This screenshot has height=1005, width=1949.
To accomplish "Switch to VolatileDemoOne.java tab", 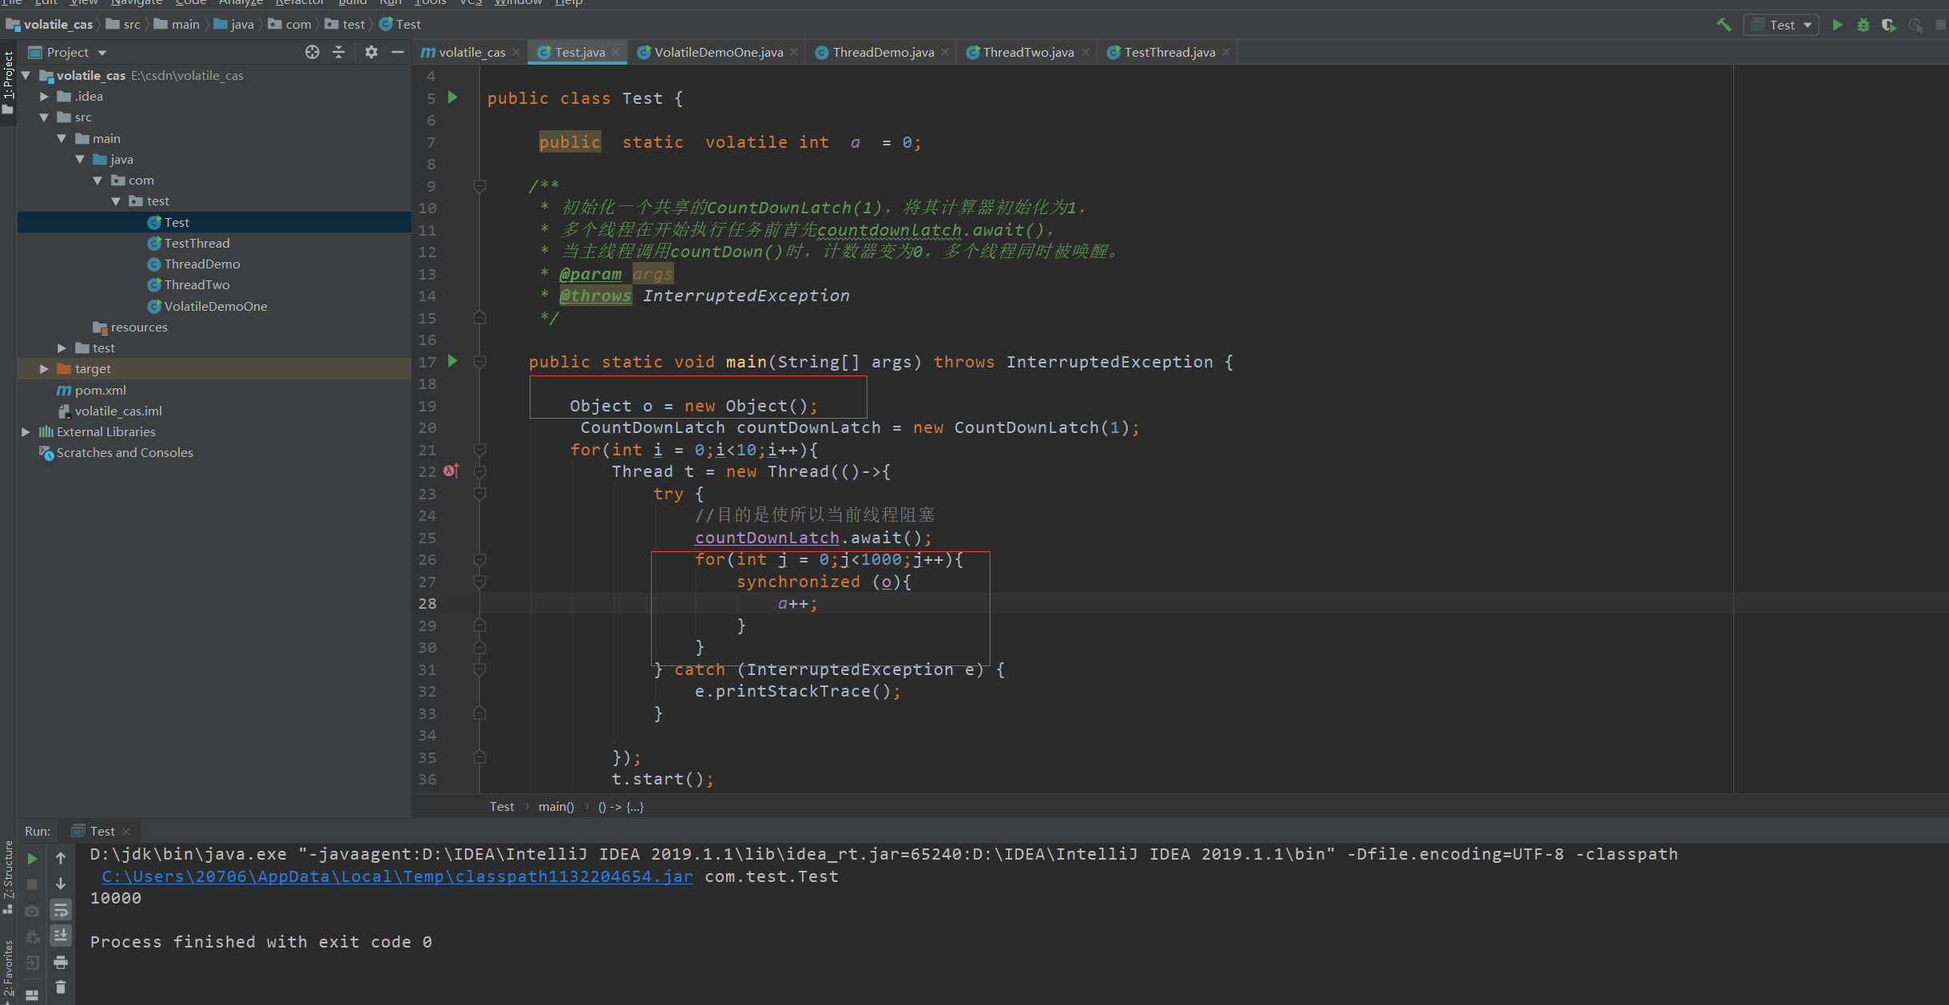I will pos(717,52).
